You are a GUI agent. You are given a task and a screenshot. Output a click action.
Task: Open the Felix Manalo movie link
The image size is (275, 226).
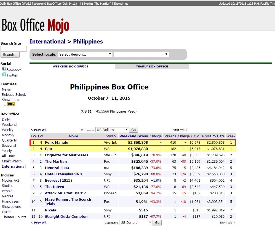(x=56, y=142)
